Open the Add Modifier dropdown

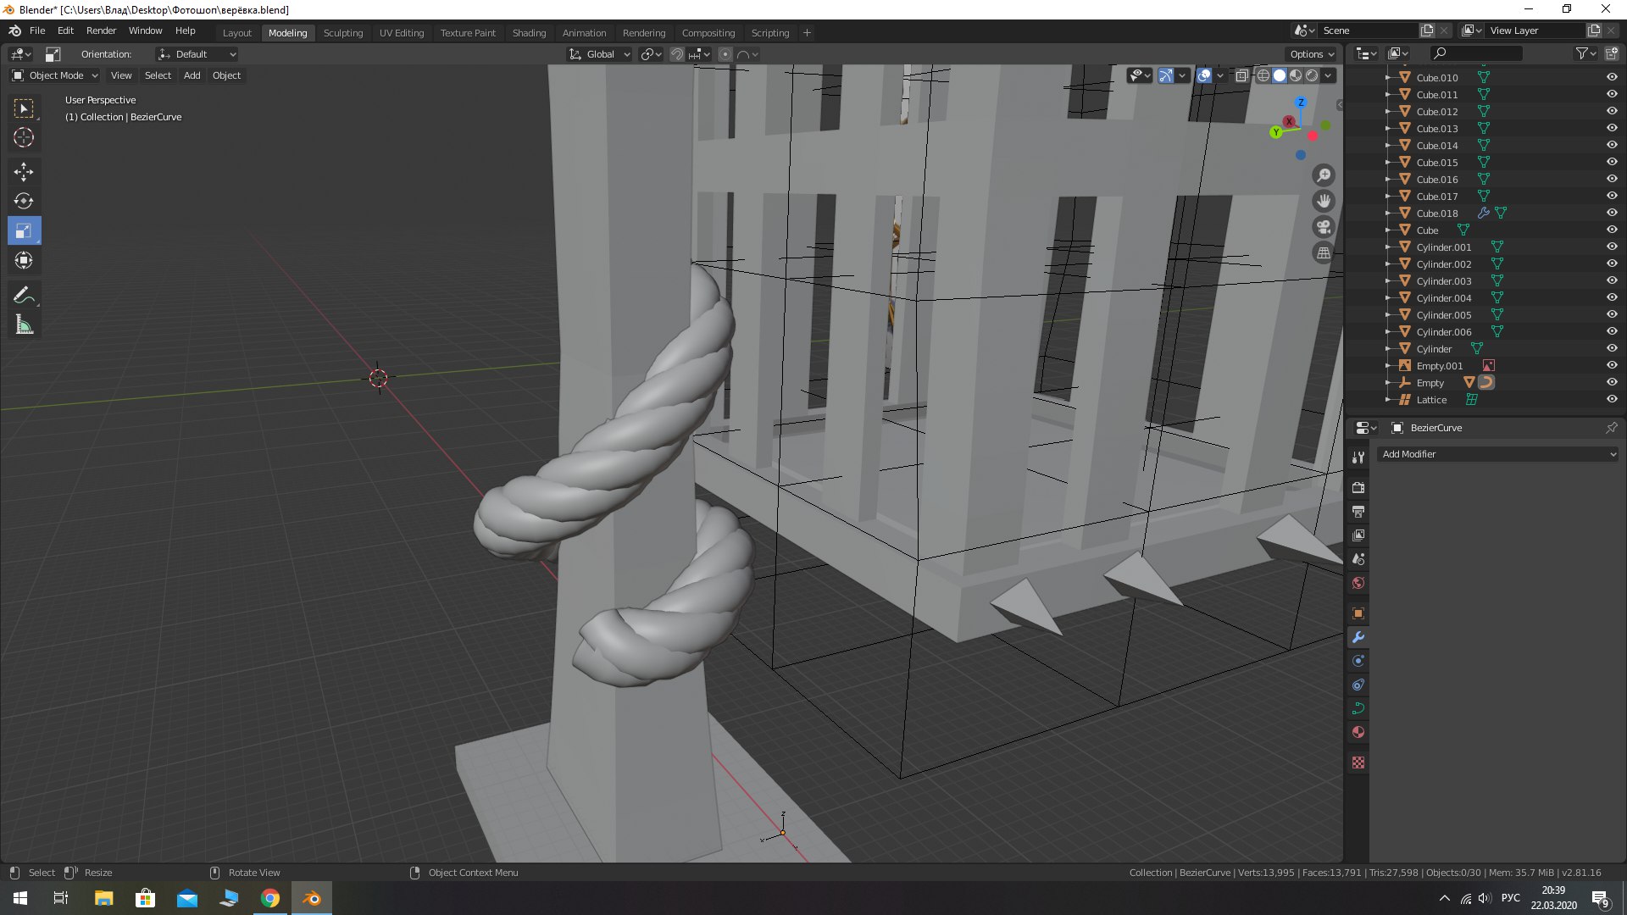[x=1498, y=454]
